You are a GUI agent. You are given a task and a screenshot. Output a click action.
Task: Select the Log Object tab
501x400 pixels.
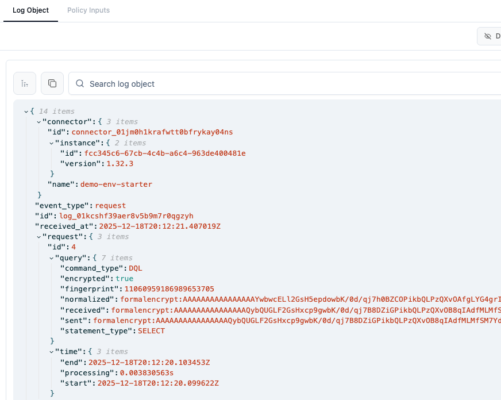click(x=30, y=10)
